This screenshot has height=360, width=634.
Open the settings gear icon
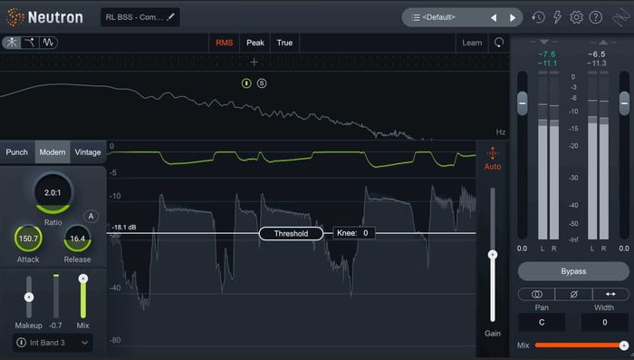[x=576, y=17]
